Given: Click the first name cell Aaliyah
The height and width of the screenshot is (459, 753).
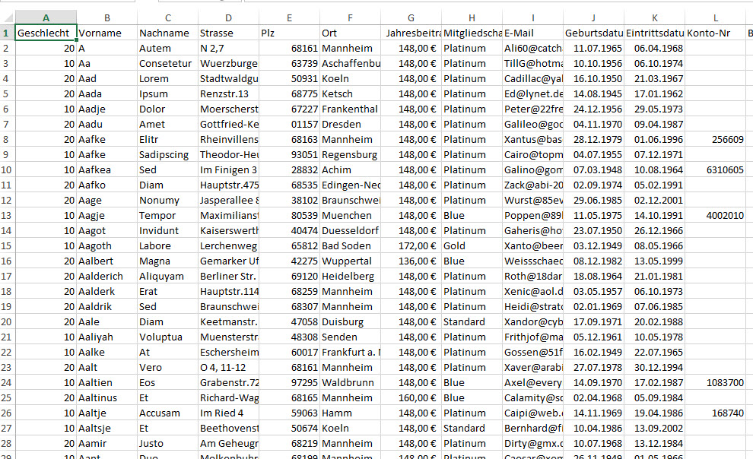Looking at the screenshot, I should [x=106, y=337].
